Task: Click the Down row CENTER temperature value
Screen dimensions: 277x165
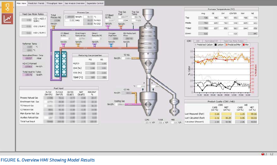Action: [233, 33]
